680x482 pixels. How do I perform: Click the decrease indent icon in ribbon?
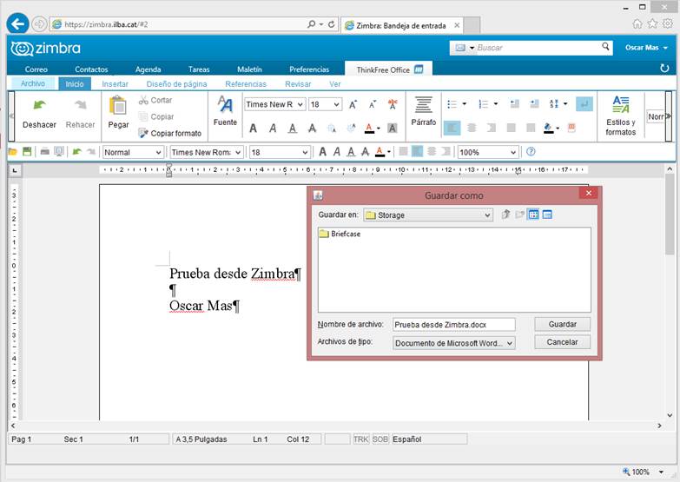click(x=515, y=104)
